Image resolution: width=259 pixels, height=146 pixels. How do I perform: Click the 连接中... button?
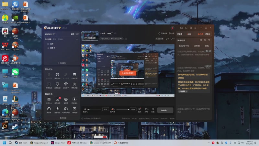165,110
